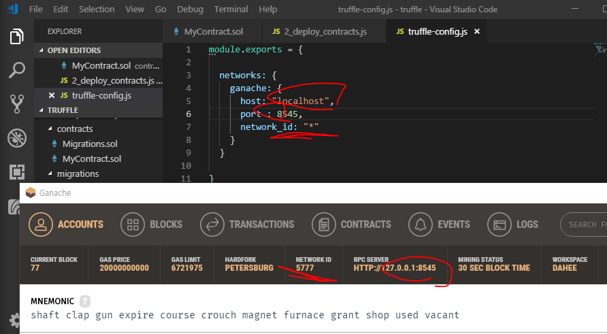This screenshot has width=607, height=334.
Task: Click the Accounts icon in Ganache
Action: coord(41,224)
